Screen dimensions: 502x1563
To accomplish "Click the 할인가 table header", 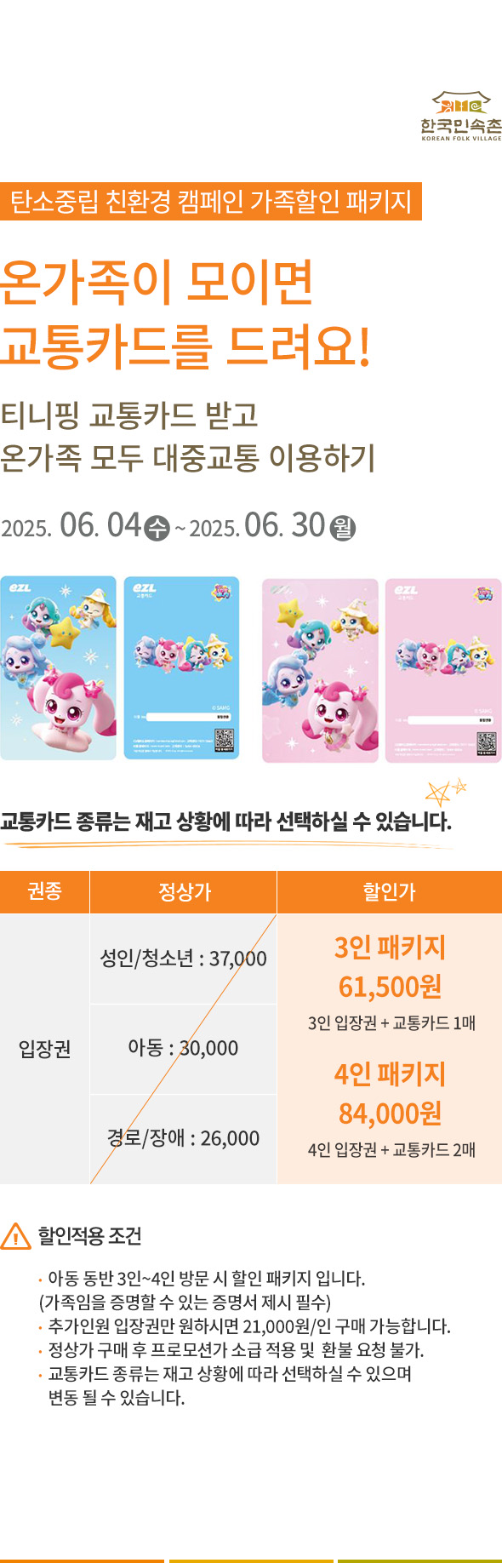I will tap(390, 891).
